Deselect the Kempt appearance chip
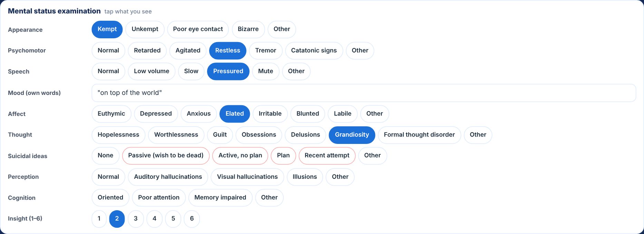This screenshot has width=644, height=234. (107, 29)
